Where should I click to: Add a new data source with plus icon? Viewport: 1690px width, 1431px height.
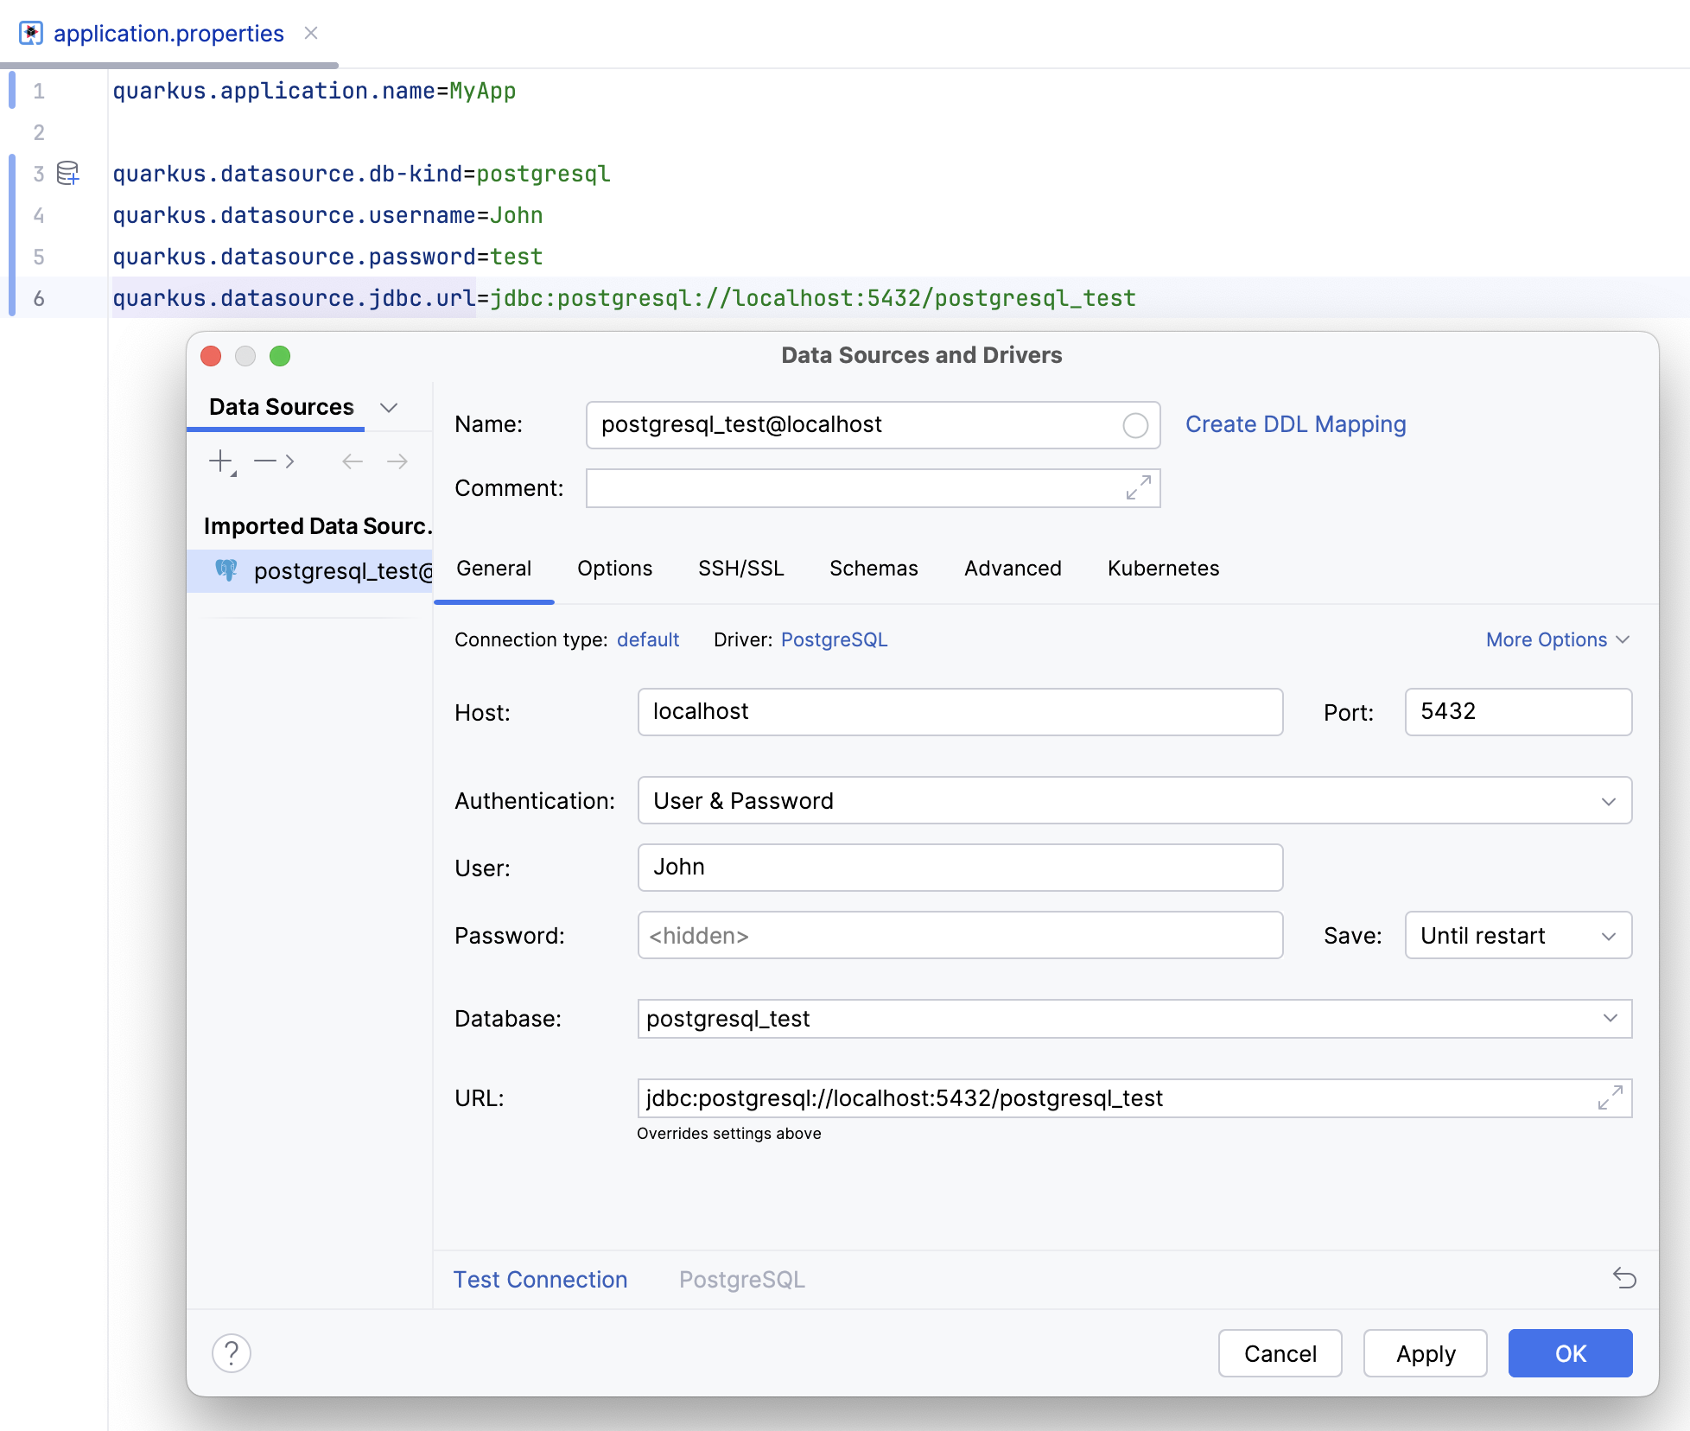coord(219,461)
